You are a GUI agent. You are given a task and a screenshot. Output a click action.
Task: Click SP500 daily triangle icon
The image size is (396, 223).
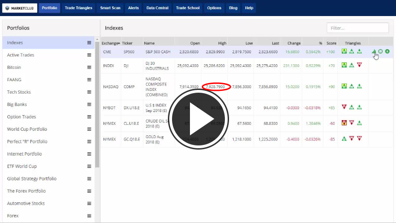344,51
